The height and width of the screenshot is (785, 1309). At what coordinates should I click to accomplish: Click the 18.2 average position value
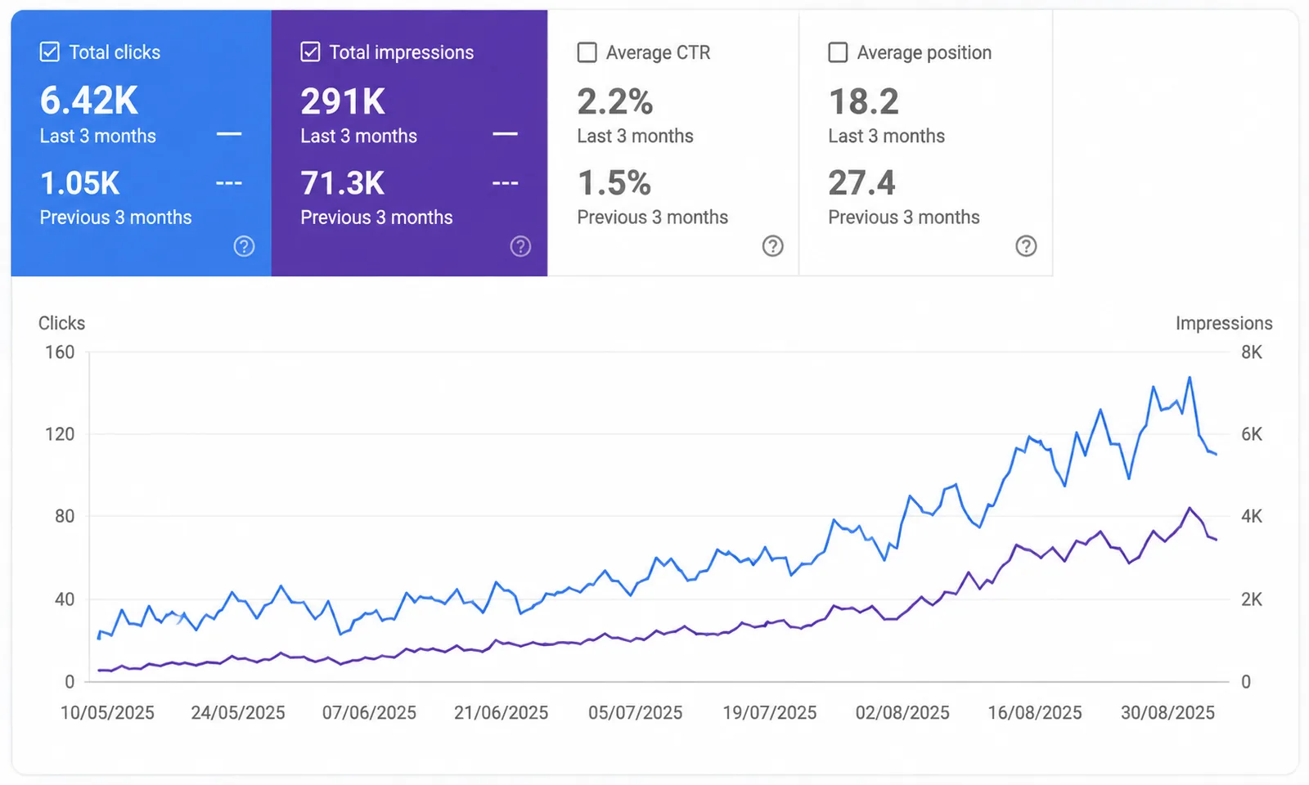click(x=863, y=101)
